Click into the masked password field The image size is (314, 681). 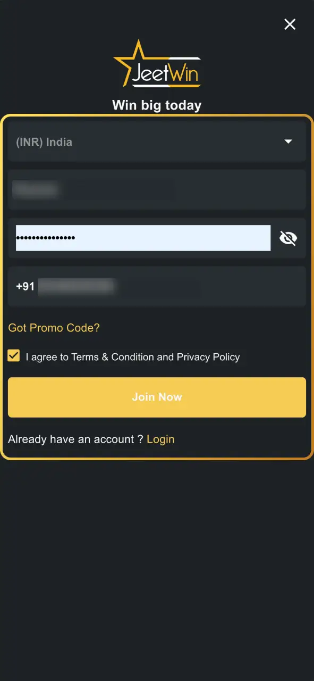point(143,238)
